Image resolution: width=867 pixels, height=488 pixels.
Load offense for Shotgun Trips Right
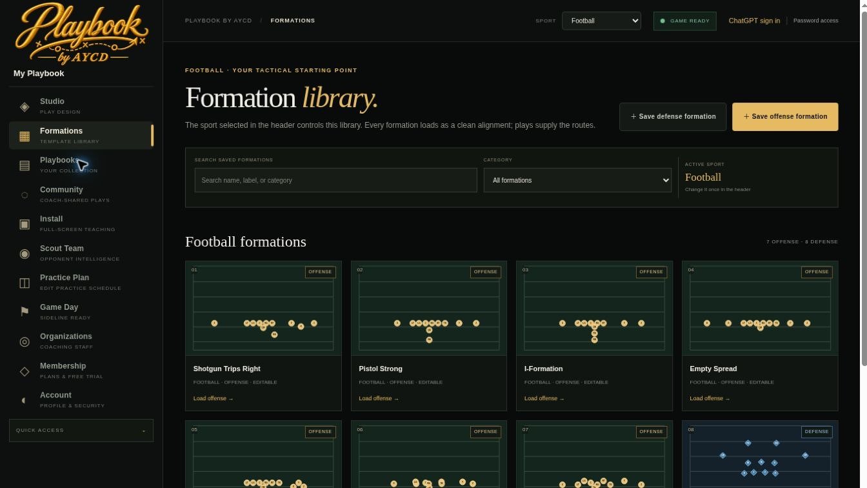pos(213,398)
